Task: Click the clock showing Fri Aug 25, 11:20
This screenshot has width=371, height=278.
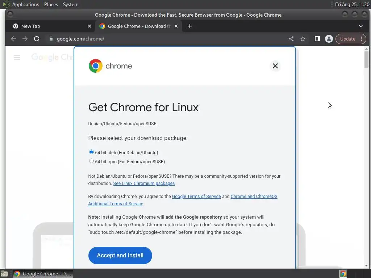Action: (352, 4)
